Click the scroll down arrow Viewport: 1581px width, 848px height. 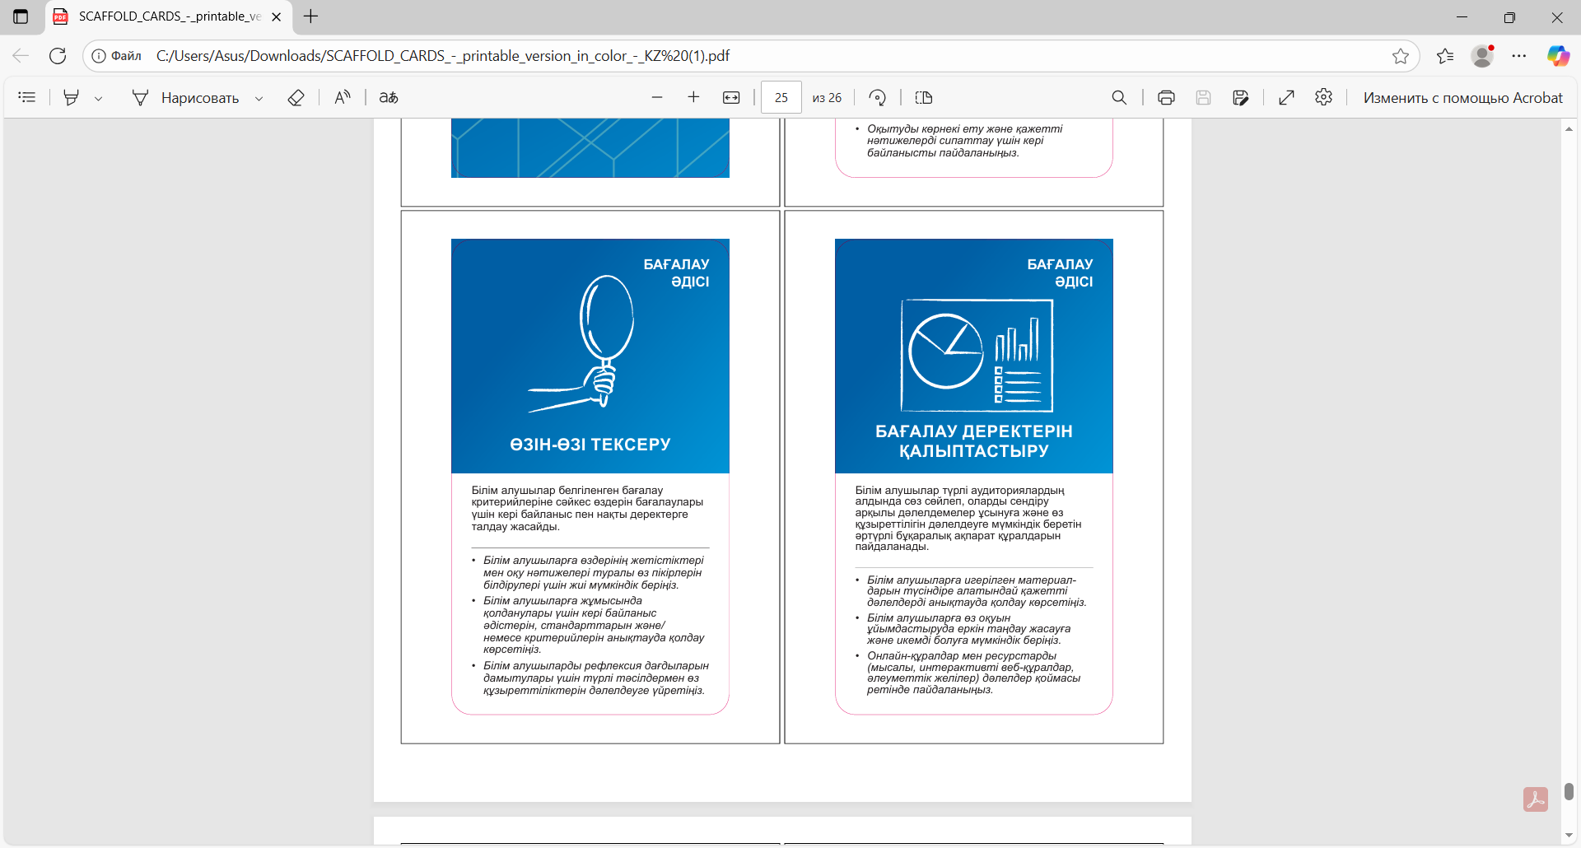pyautogui.click(x=1569, y=836)
